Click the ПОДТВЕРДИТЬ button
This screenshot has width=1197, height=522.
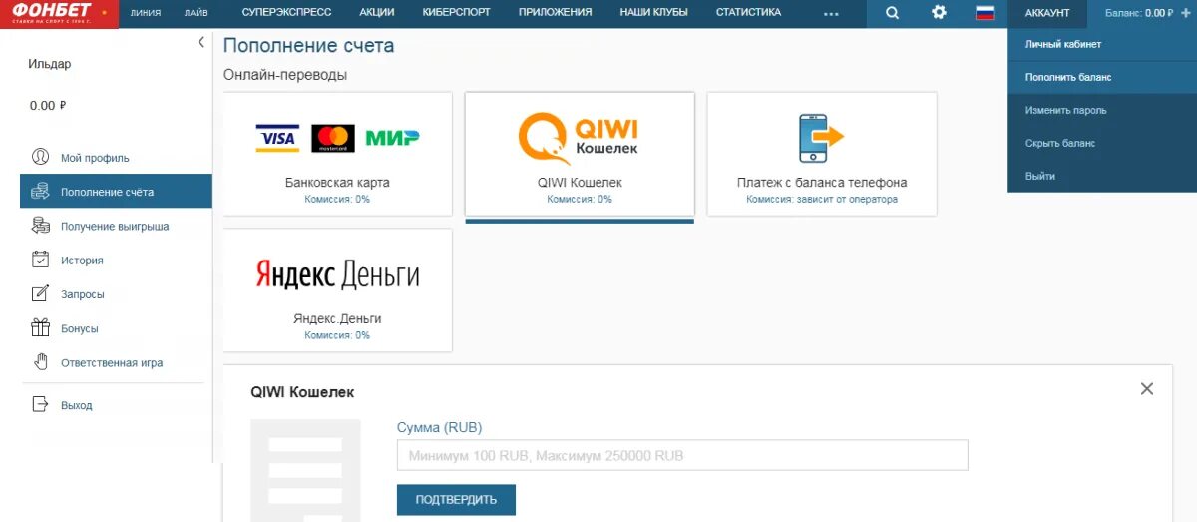click(456, 499)
